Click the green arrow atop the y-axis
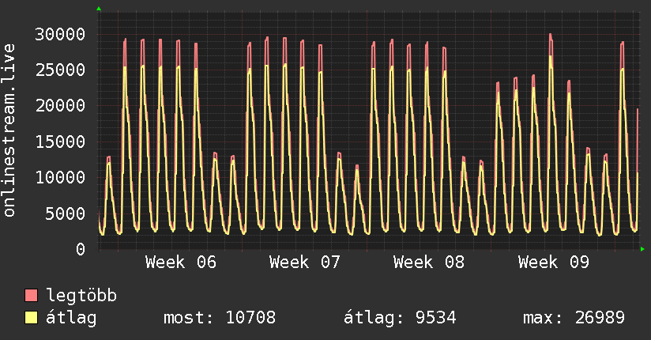Viewport: 651px width, 340px height. [99, 9]
